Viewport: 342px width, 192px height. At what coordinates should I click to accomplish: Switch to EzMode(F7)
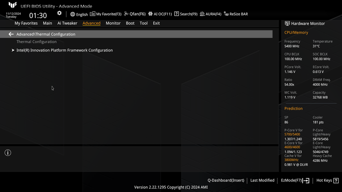(x=291, y=180)
